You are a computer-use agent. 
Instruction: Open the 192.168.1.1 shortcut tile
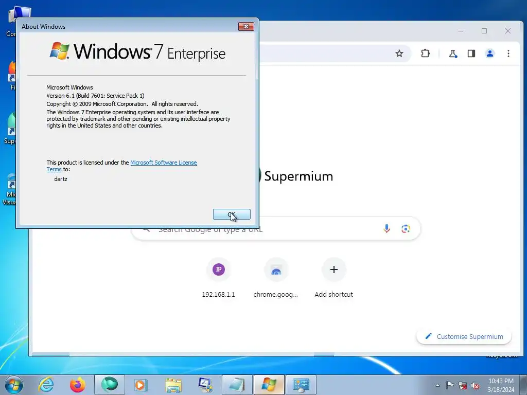(218, 278)
